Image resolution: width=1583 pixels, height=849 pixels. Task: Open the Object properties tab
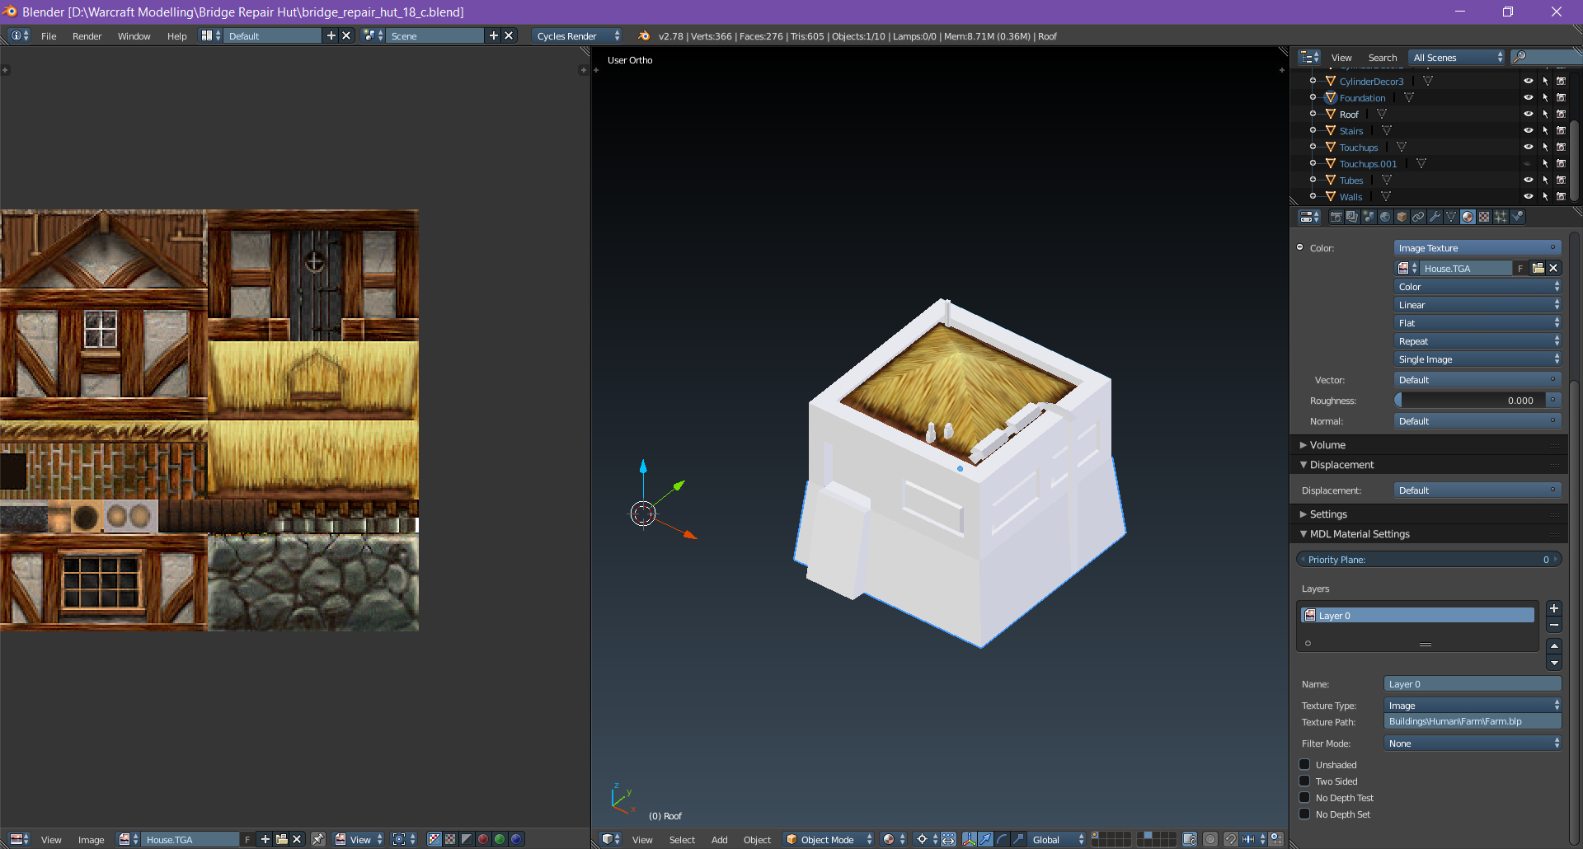click(x=1402, y=217)
